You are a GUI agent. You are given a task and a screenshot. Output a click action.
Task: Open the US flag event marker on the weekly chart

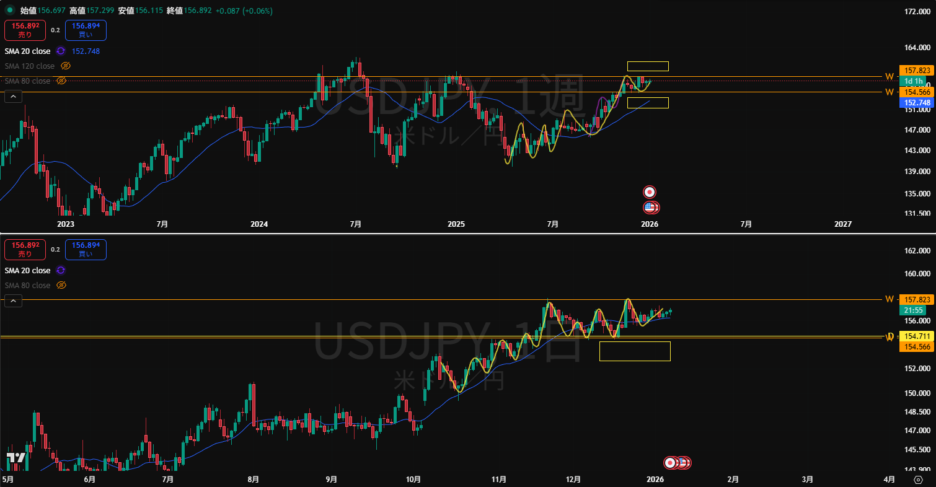coord(650,208)
